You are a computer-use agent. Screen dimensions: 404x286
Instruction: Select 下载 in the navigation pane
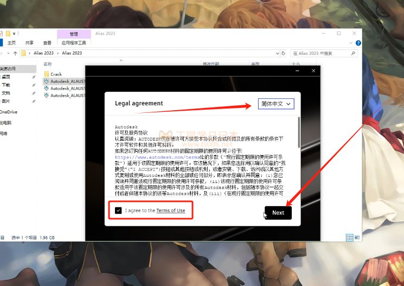5,85
